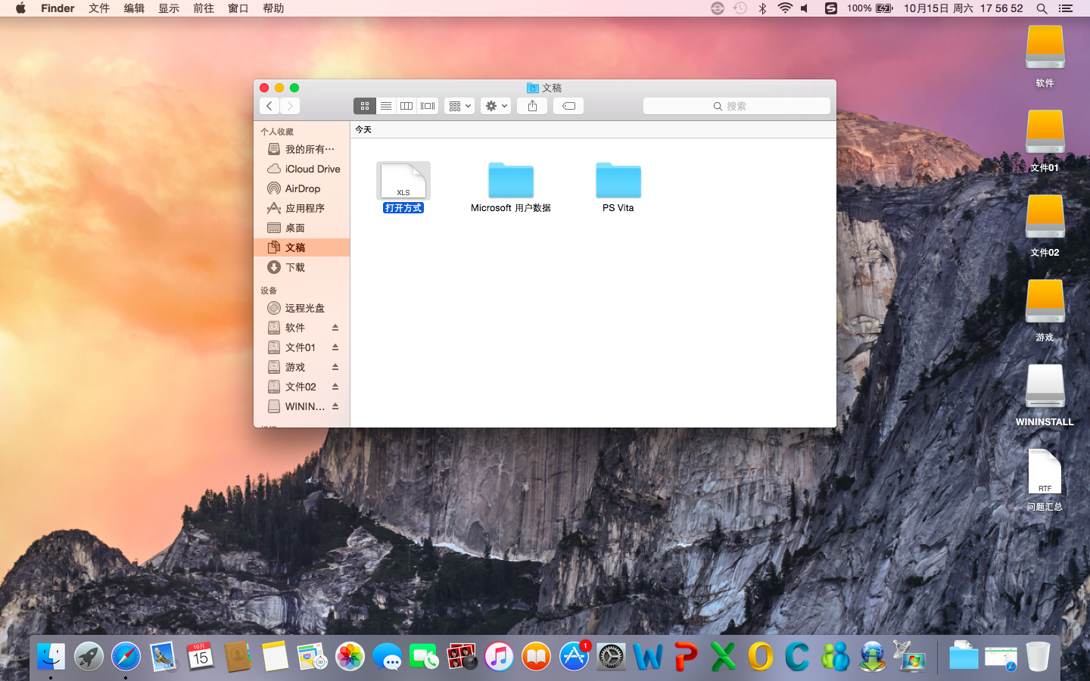Click the battery status in the menu bar
Screen dimensions: 1090x681
(870, 8)
